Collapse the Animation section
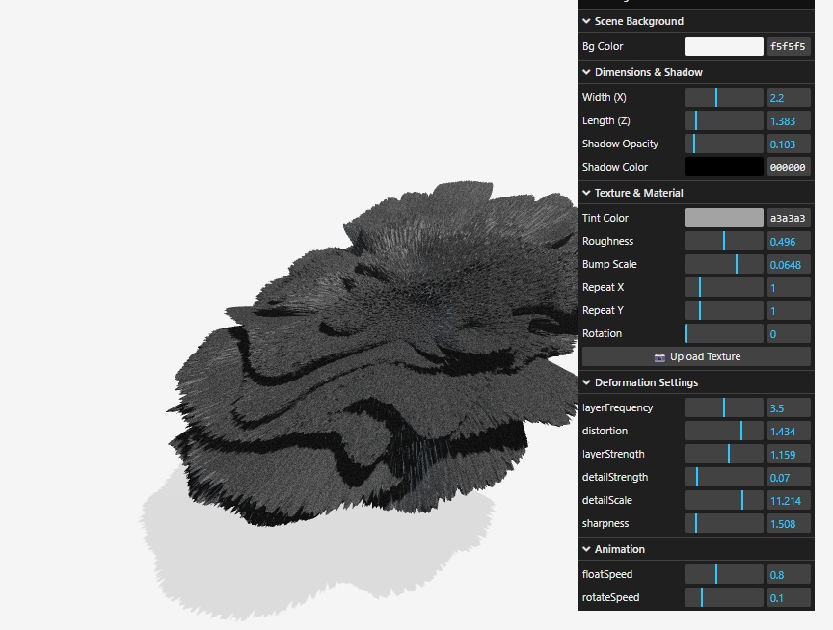The width and height of the screenshot is (833, 630). [x=619, y=549]
